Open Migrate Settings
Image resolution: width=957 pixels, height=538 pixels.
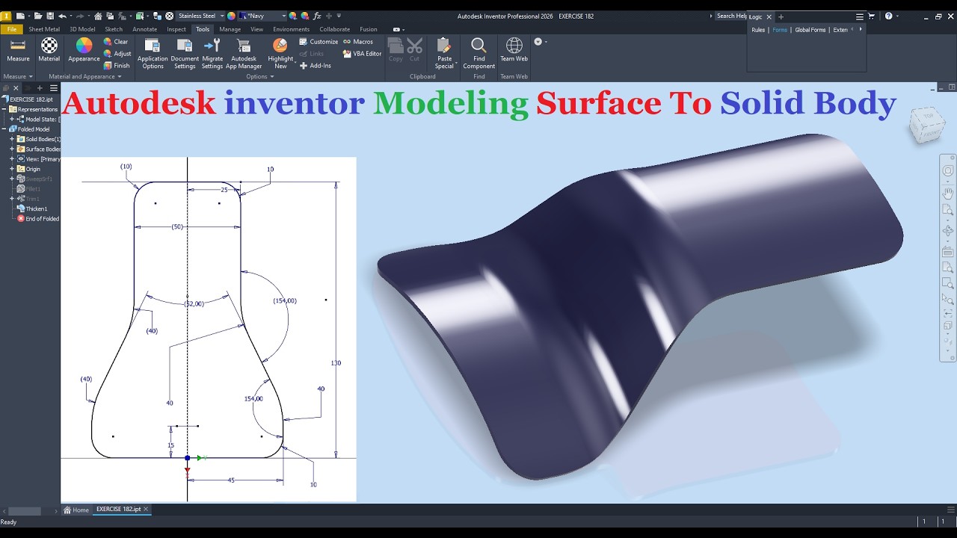[x=212, y=54]
